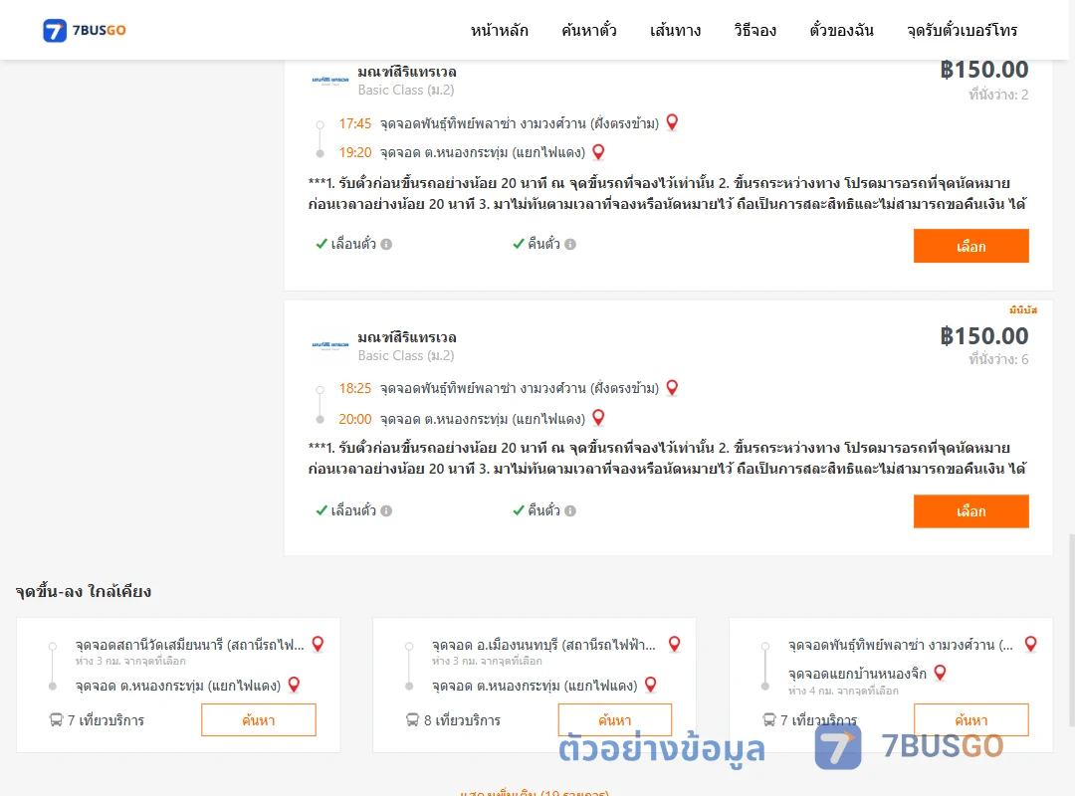The image size is (1075, 796).
Task: Open the ค้นหาตั๋ว menu item
Action: [589, 30]
